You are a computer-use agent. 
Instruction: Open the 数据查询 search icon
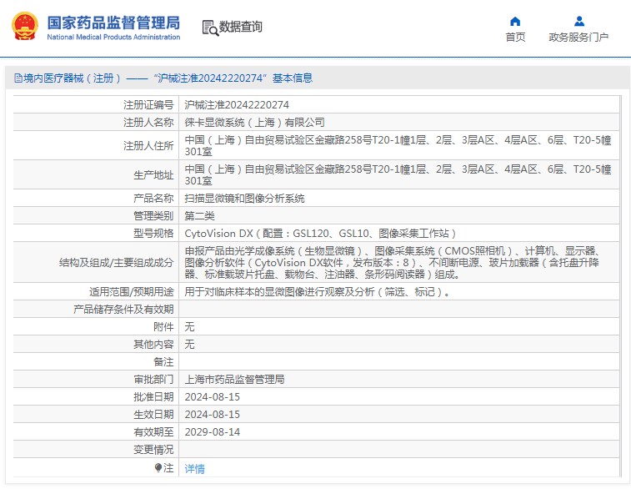pyautogui.click(x=210, y=28)
